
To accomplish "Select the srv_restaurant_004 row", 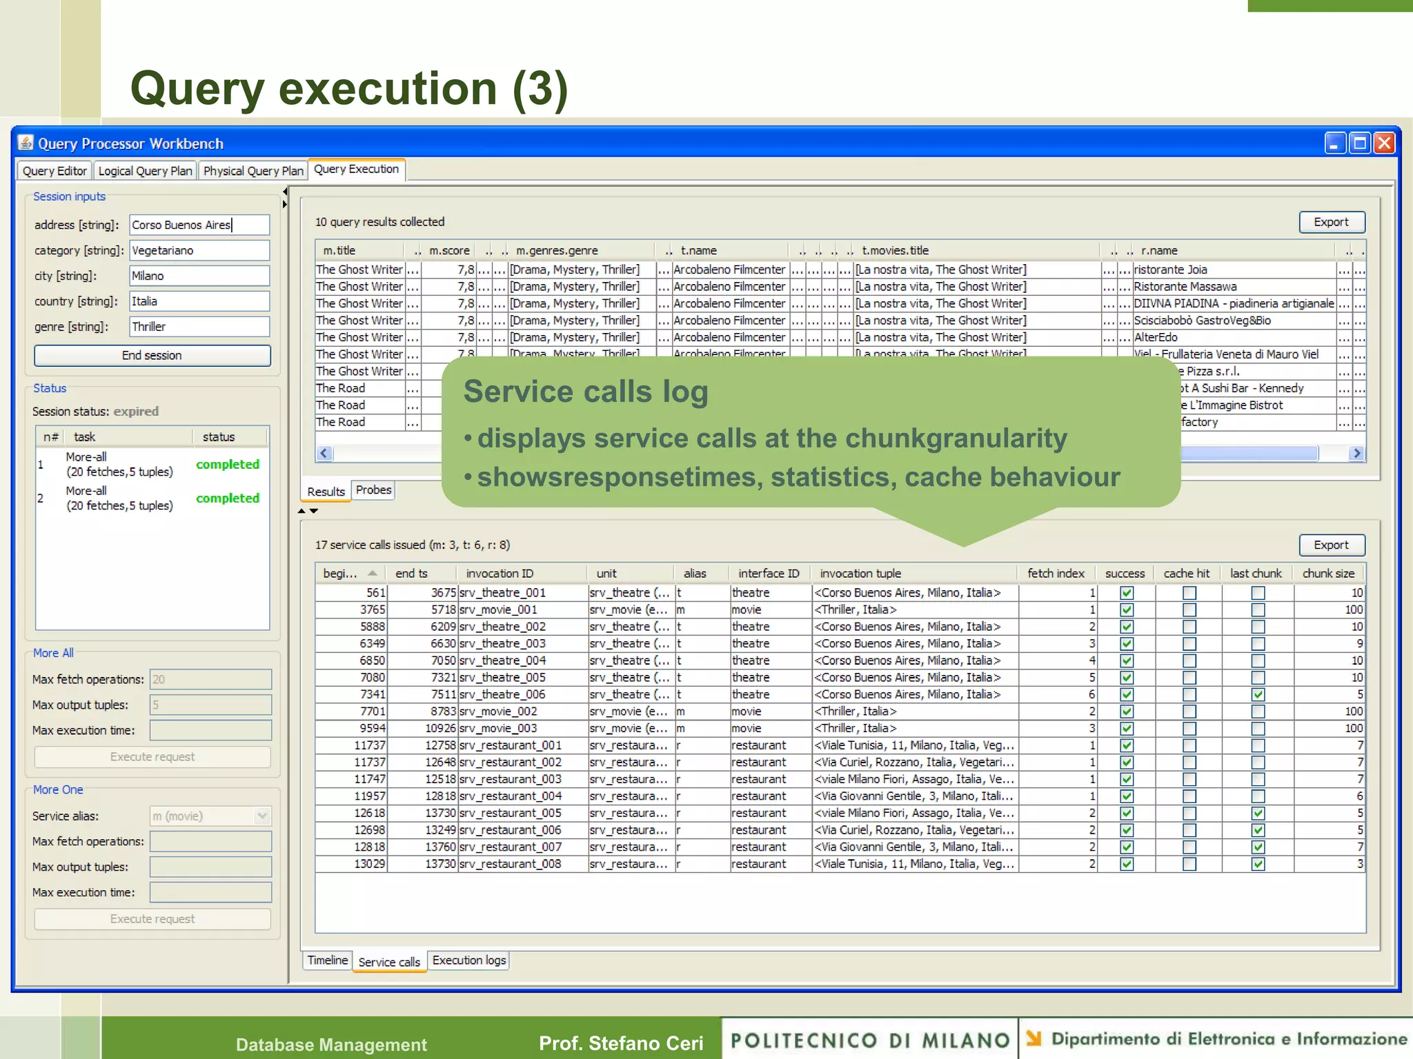I will tap(840, 796).
